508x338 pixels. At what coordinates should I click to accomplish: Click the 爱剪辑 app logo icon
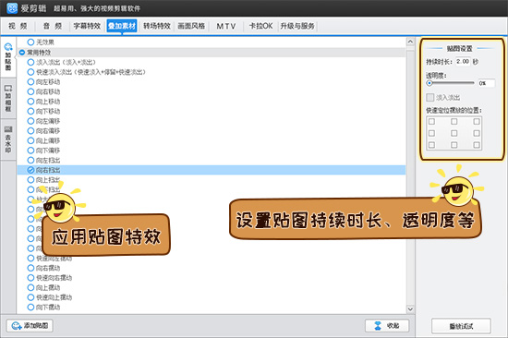click(12, 8)
